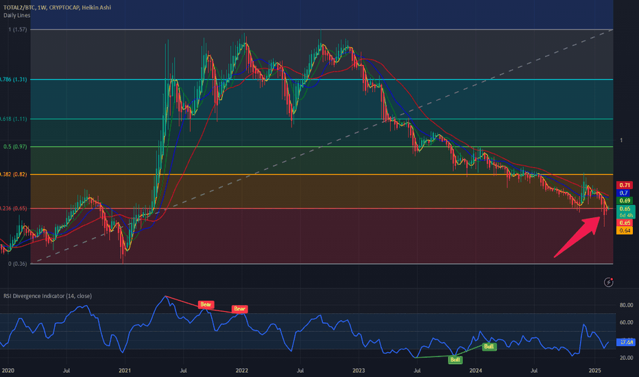Click the RSI 37.68 value label
Image resolution: width=639 pixels, height=377 pixels.
point(626,342)
